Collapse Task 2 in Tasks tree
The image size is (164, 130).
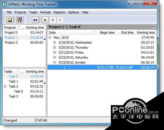[5, 86]
